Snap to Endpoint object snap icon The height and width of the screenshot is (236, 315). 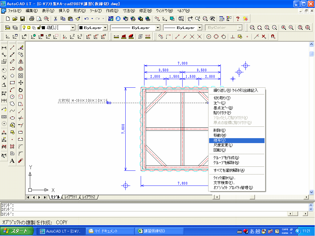tap(177, 37)
